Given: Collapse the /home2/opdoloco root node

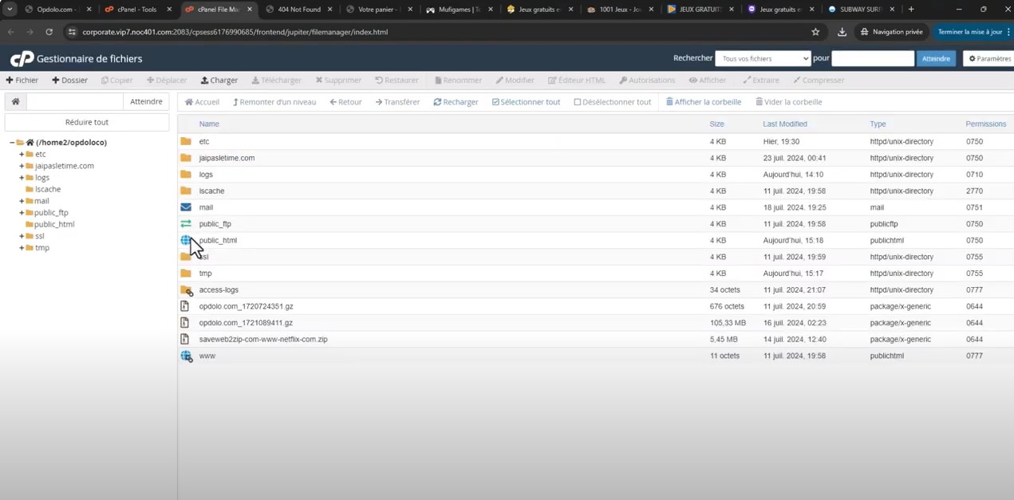Looking at the screenshot, I should pos(12,143).
